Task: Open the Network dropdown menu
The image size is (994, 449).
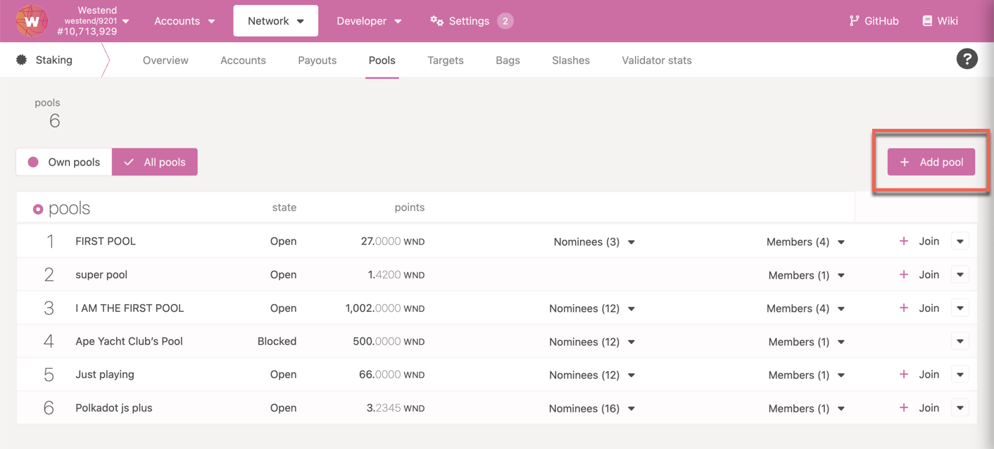Action: click(x=275, y=20)
